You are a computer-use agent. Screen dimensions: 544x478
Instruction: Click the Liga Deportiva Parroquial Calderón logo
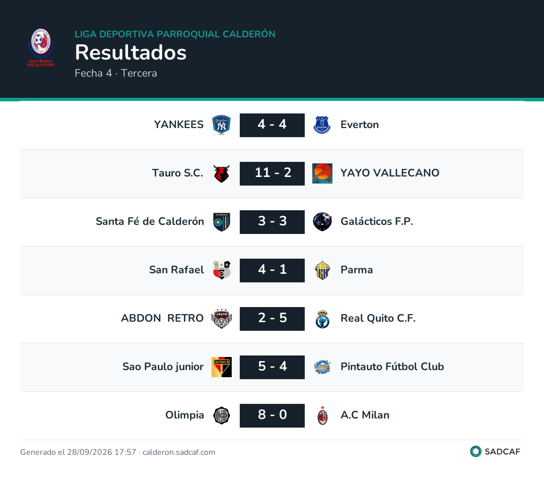pos(41,48)
